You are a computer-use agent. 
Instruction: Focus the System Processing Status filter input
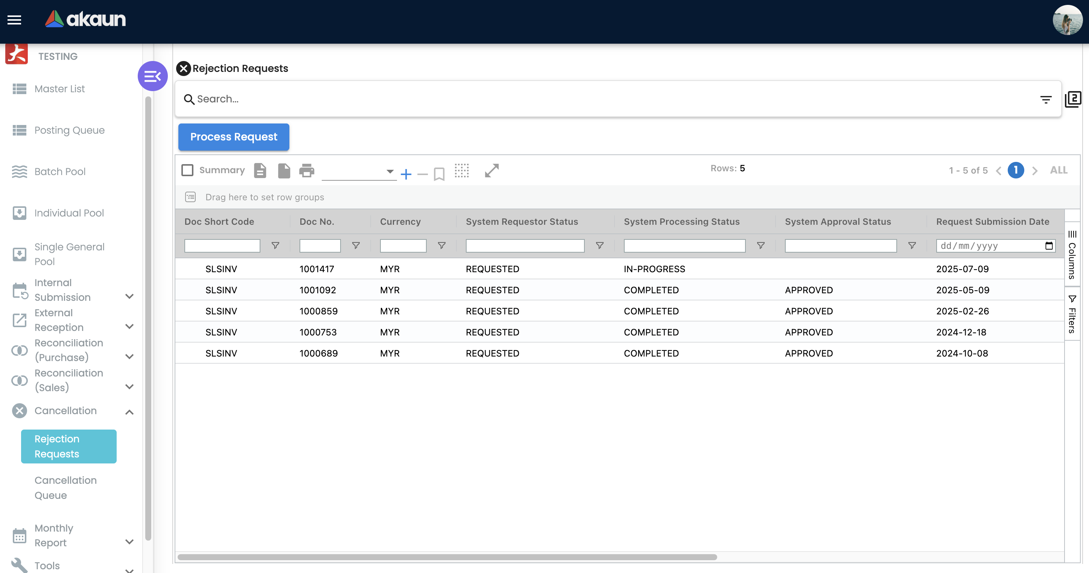tap(684, 246)
